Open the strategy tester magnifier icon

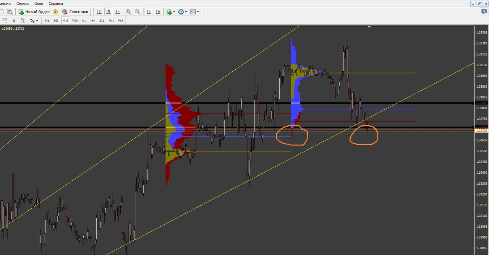pyautogui.click(x=10, y=12)
